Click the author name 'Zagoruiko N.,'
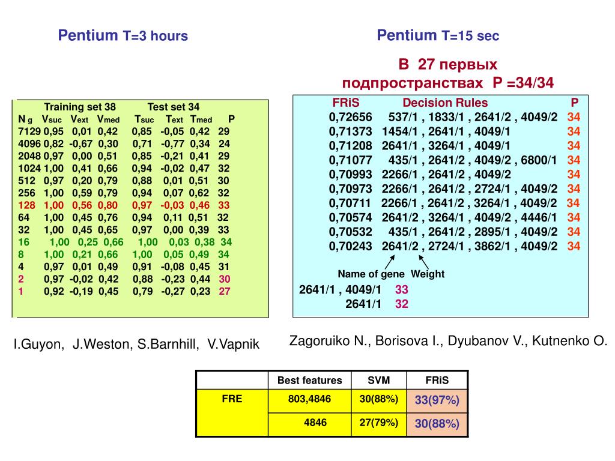Screen dimensions: 615x461 coord(330,341)
